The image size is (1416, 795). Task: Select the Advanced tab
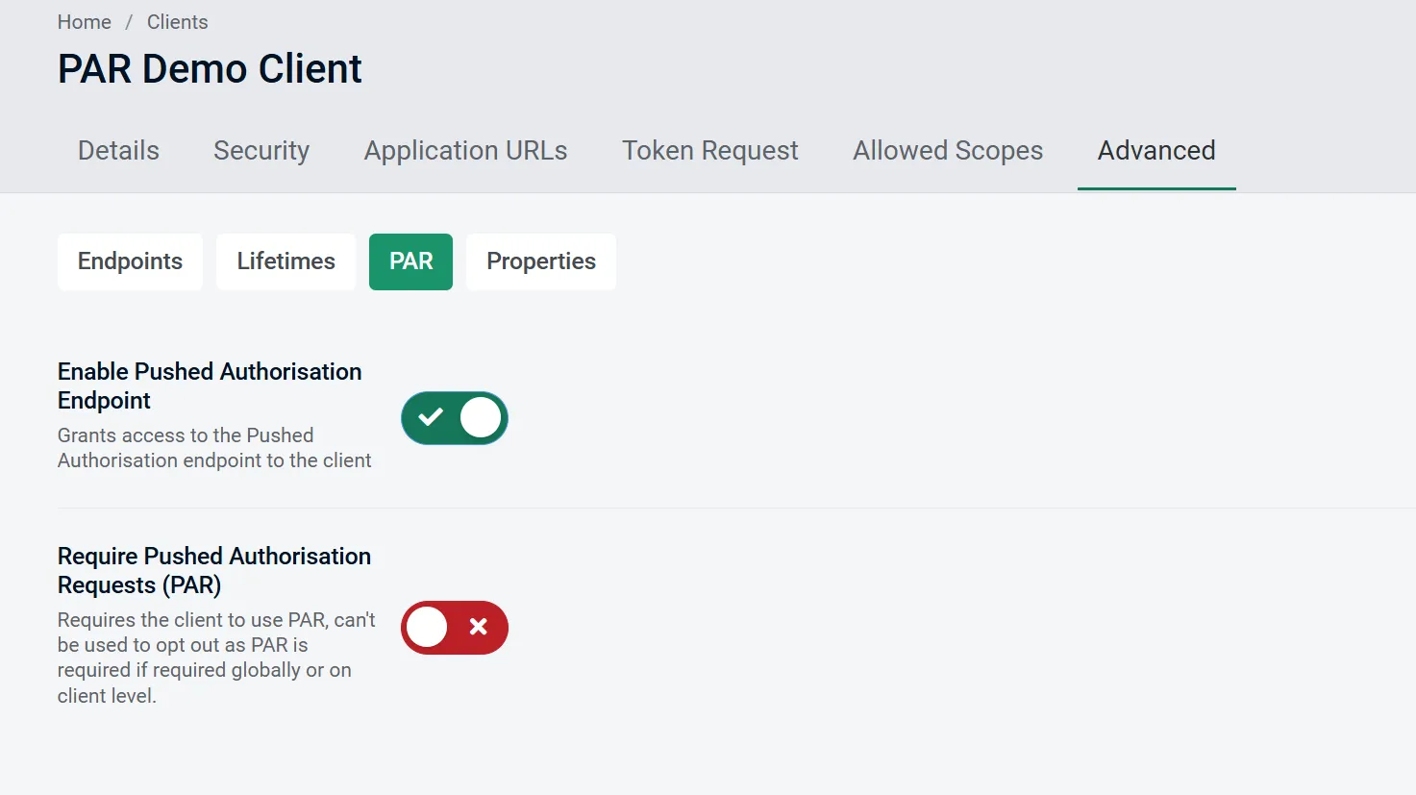pyautogui.click(x=1155, y=151)
